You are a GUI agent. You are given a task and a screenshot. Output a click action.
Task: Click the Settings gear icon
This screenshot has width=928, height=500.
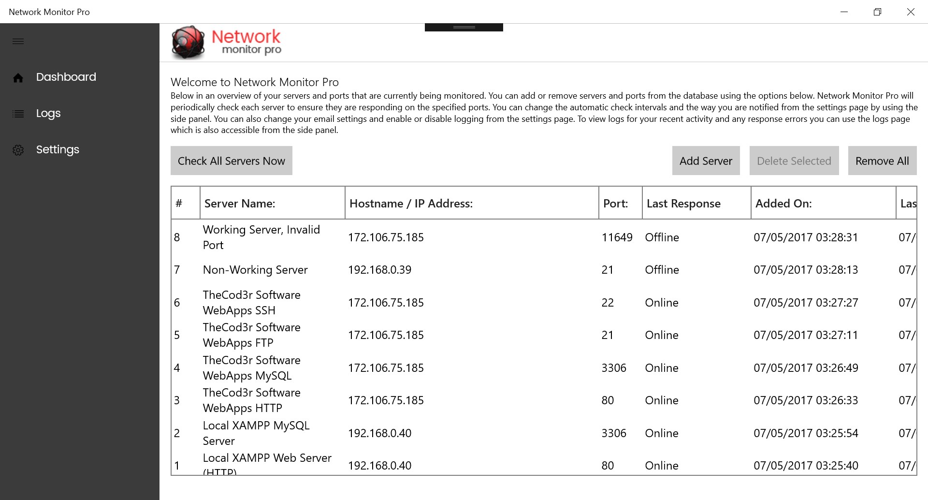pos(18,150)
